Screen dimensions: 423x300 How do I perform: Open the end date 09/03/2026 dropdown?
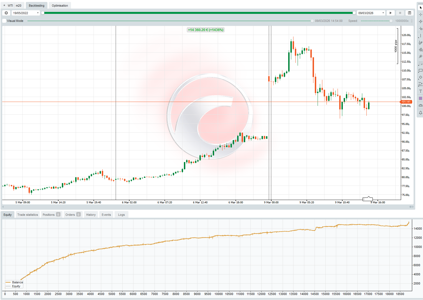tap(383, 13)
